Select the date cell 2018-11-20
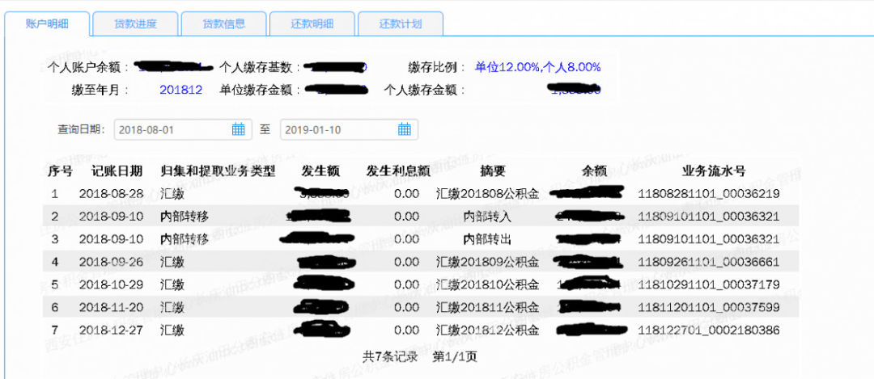The width and height of the screenshot is (874, 379). coord(112,308)
